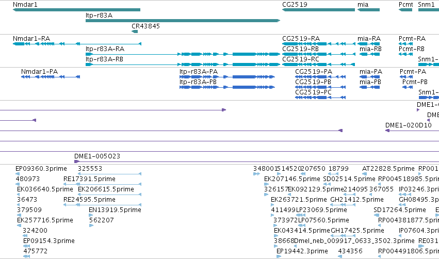Select the CR43845 gene feature
The image size is (439, 259).
click(135, 31)
